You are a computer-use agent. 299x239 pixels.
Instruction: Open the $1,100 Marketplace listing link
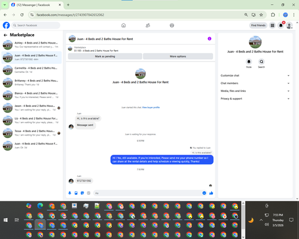[96, 51]
